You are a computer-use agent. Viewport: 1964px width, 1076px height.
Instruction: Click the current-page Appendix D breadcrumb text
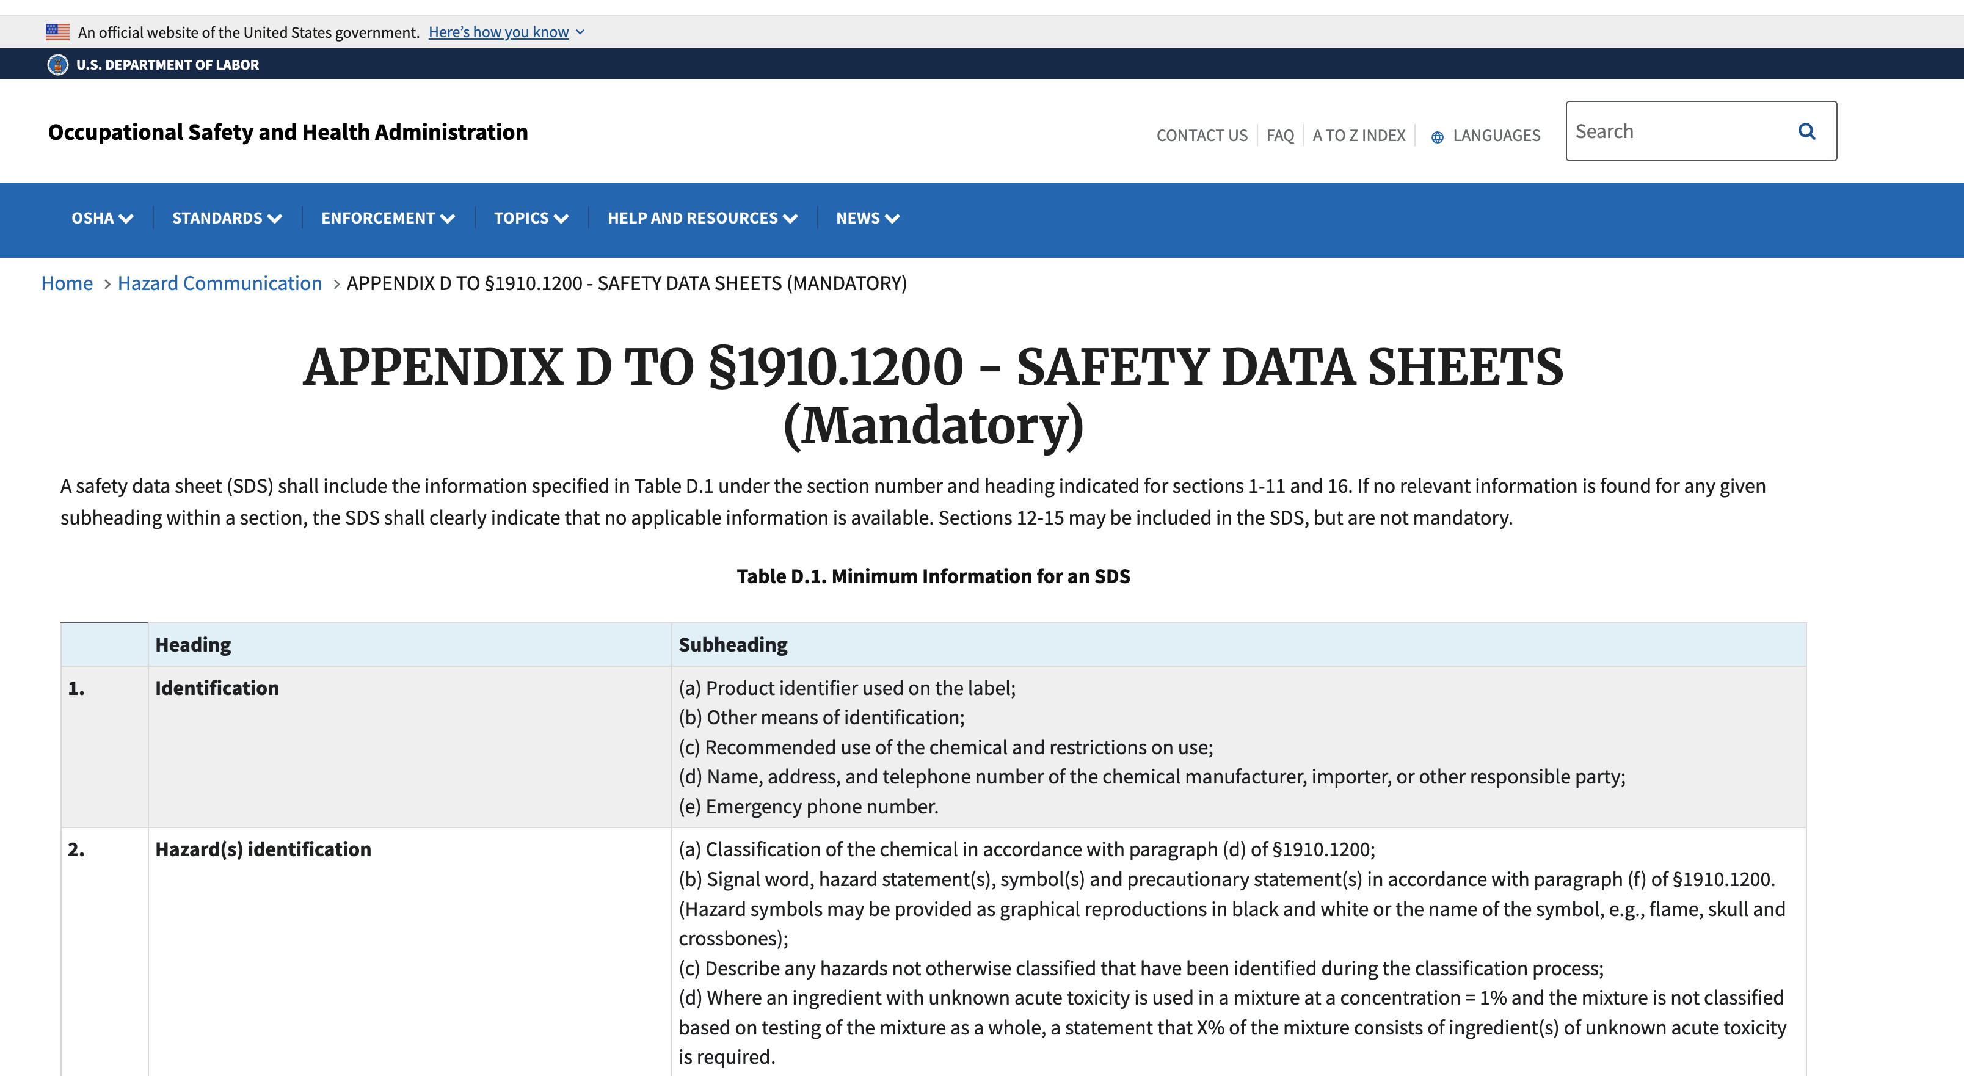627,284
